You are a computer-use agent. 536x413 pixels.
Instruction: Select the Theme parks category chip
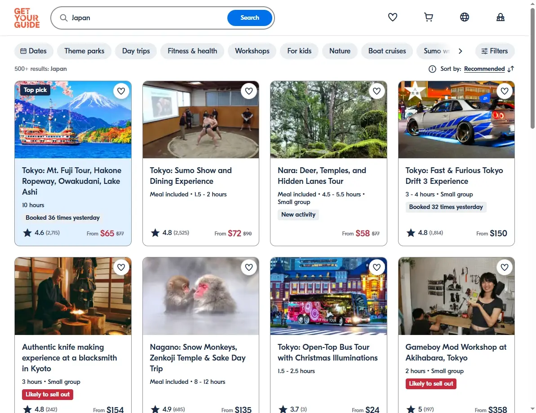pyautogui.click(x=84, y=51)
